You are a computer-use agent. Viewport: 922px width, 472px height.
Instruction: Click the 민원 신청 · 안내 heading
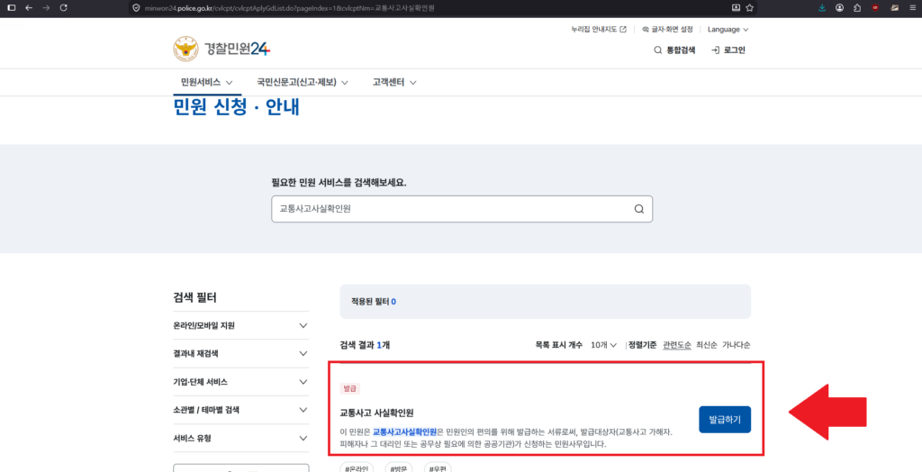tap(237, 108)
